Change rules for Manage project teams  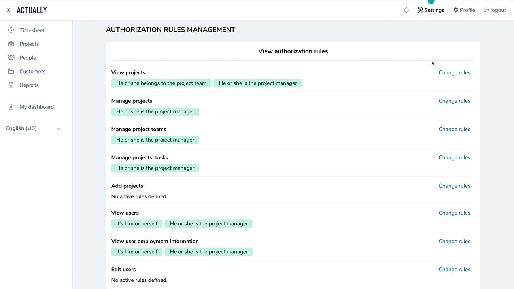point(454,129)
